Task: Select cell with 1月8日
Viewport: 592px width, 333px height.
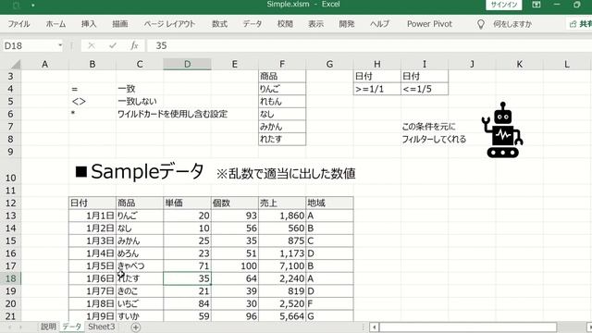Action: tap(92, 304)
